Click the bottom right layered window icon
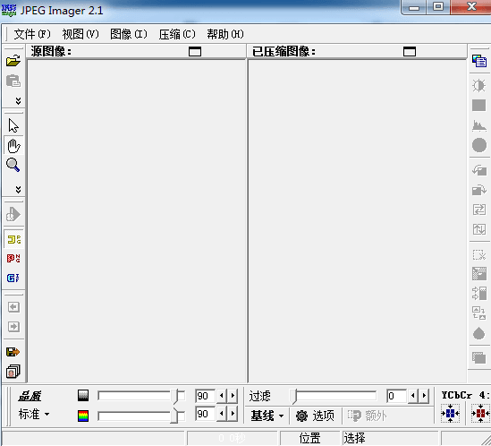The image size is (491, 446). tap(479, 357)
